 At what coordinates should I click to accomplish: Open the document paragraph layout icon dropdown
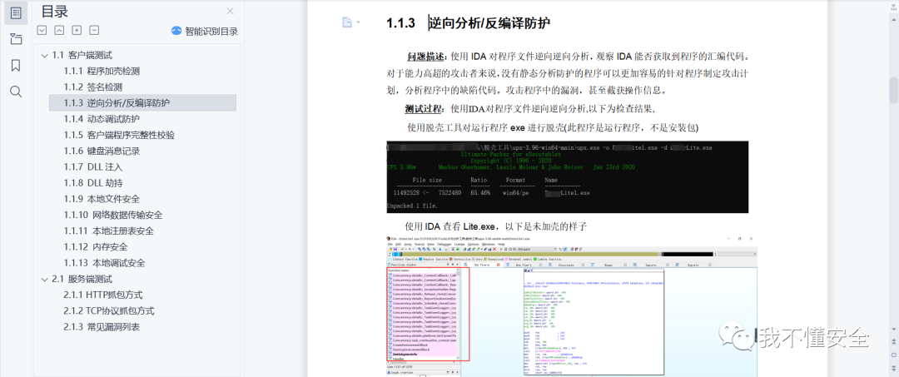pos(350,22)
